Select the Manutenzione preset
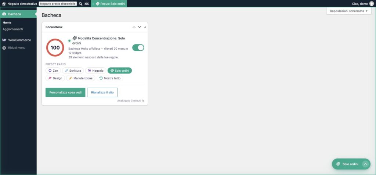 pos(80,78)
